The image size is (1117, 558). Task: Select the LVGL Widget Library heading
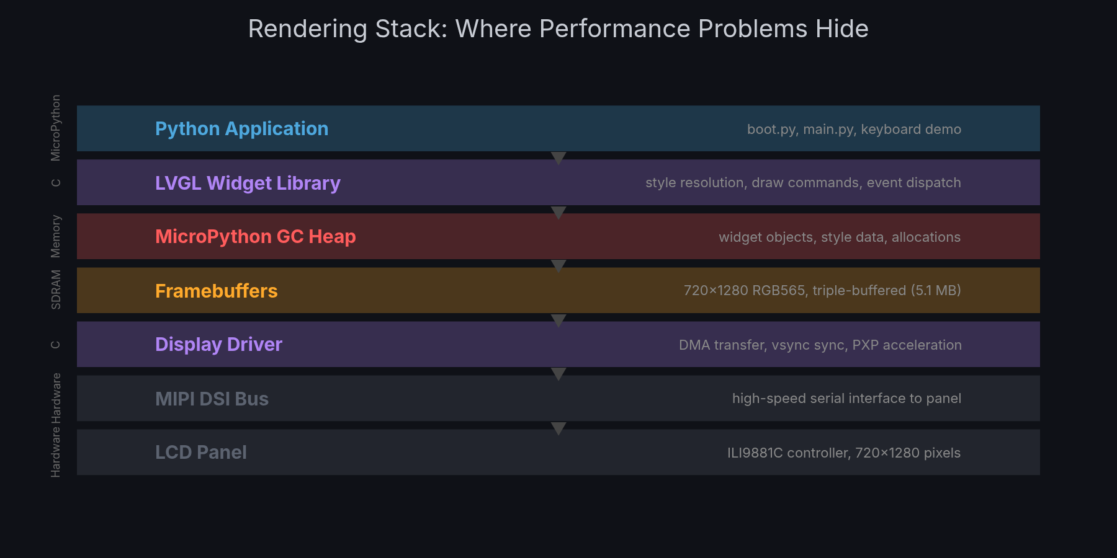point(248,183)
